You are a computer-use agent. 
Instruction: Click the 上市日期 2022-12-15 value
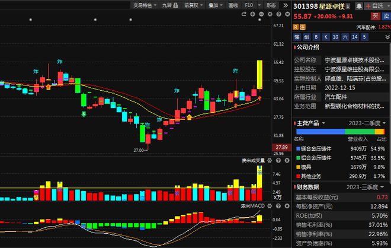tap(340, 88)
